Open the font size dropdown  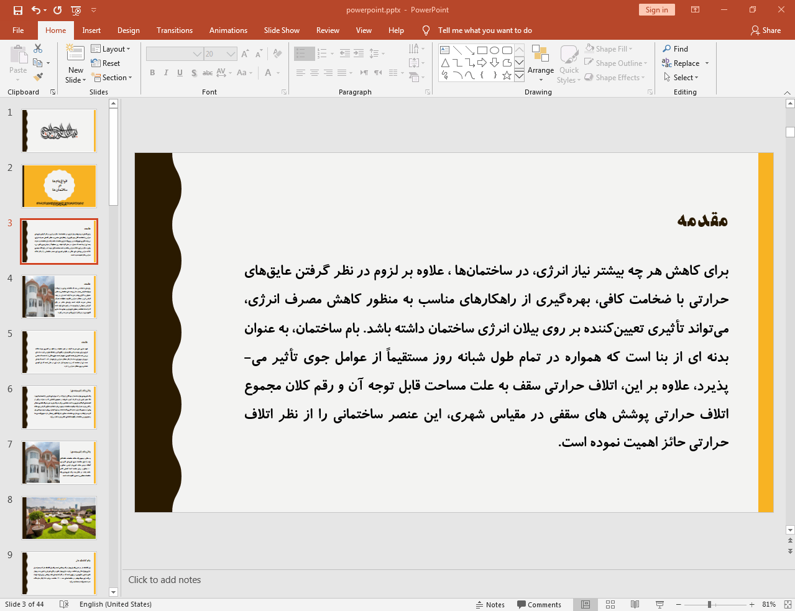(231, 53)
